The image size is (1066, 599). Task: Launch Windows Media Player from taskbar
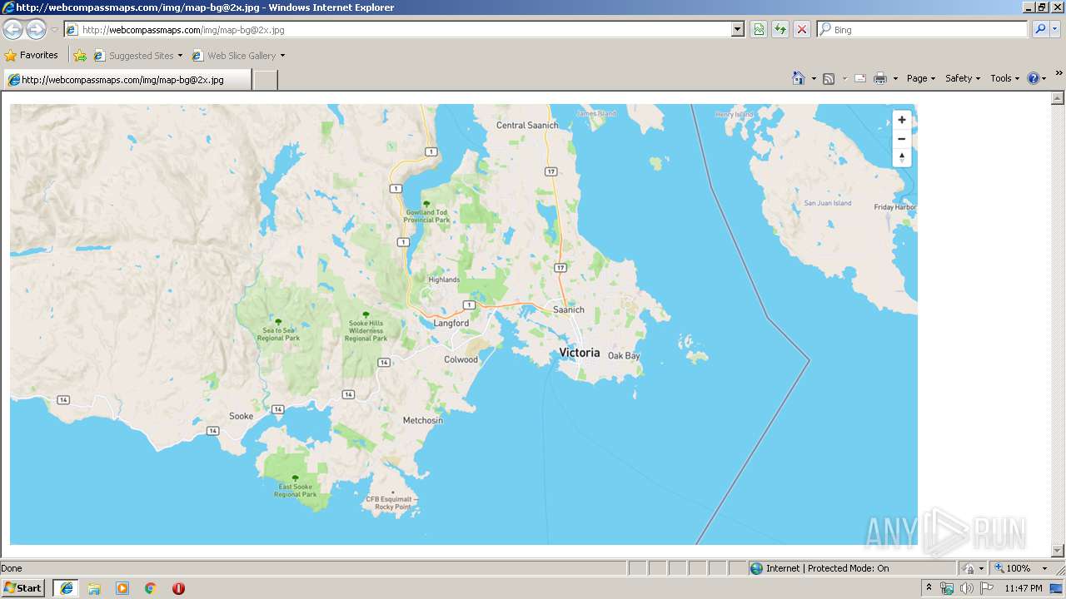pos(122,588)
